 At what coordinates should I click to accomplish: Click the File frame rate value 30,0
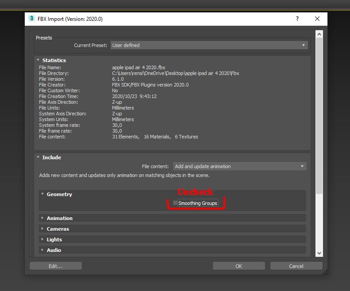tap(117, 131)
